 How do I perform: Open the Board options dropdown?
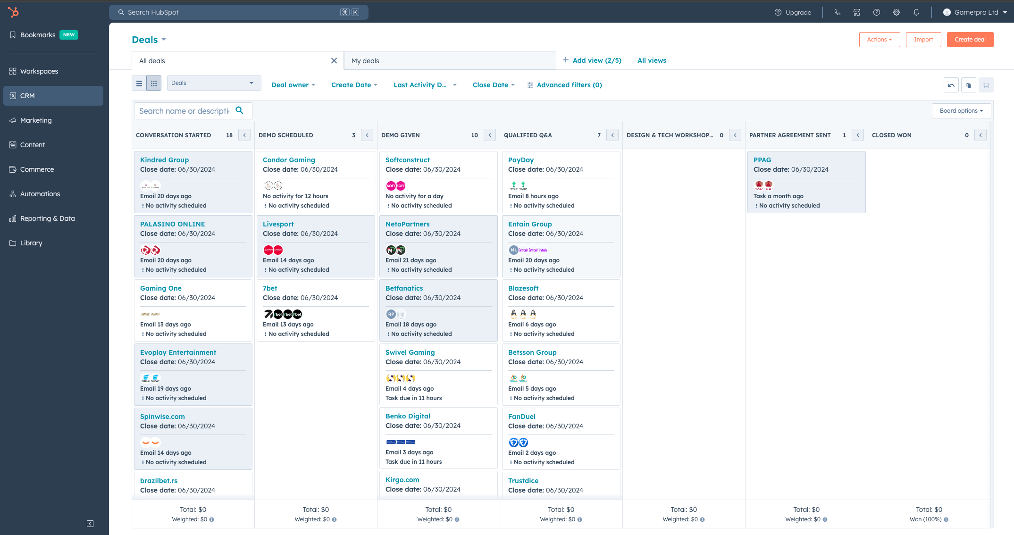[x=961, y=110]
